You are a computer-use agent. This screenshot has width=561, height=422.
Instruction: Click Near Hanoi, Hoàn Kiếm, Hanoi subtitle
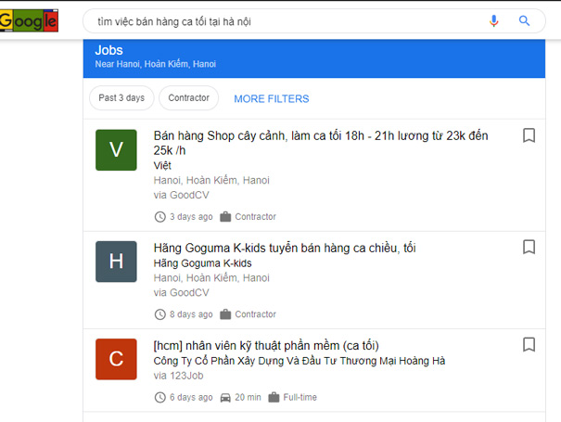155,64
